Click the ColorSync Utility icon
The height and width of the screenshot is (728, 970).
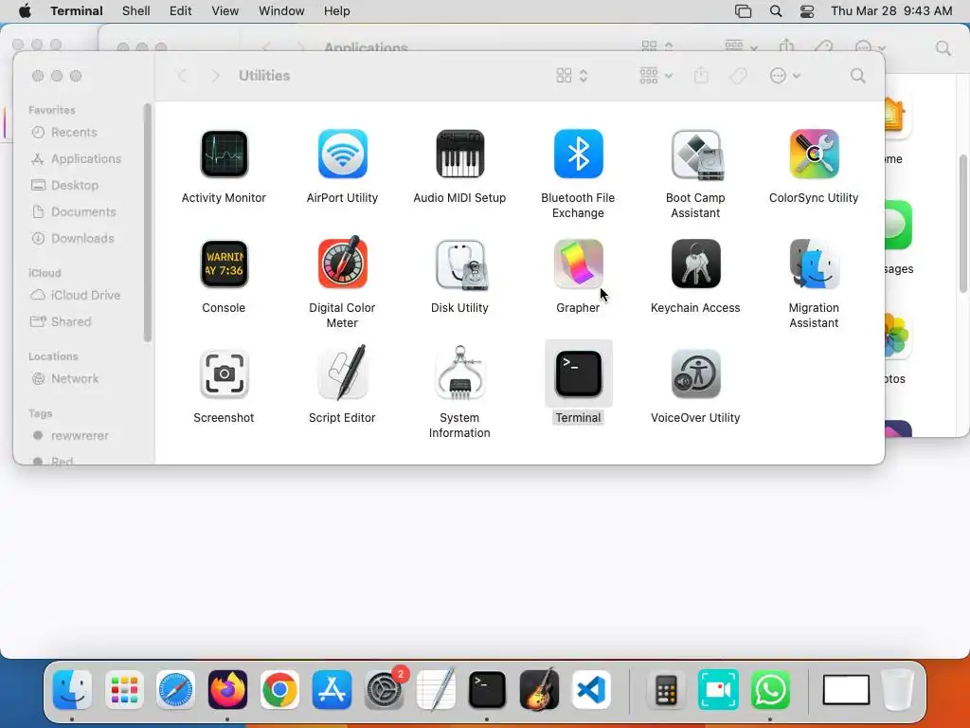tap(814, 155)
